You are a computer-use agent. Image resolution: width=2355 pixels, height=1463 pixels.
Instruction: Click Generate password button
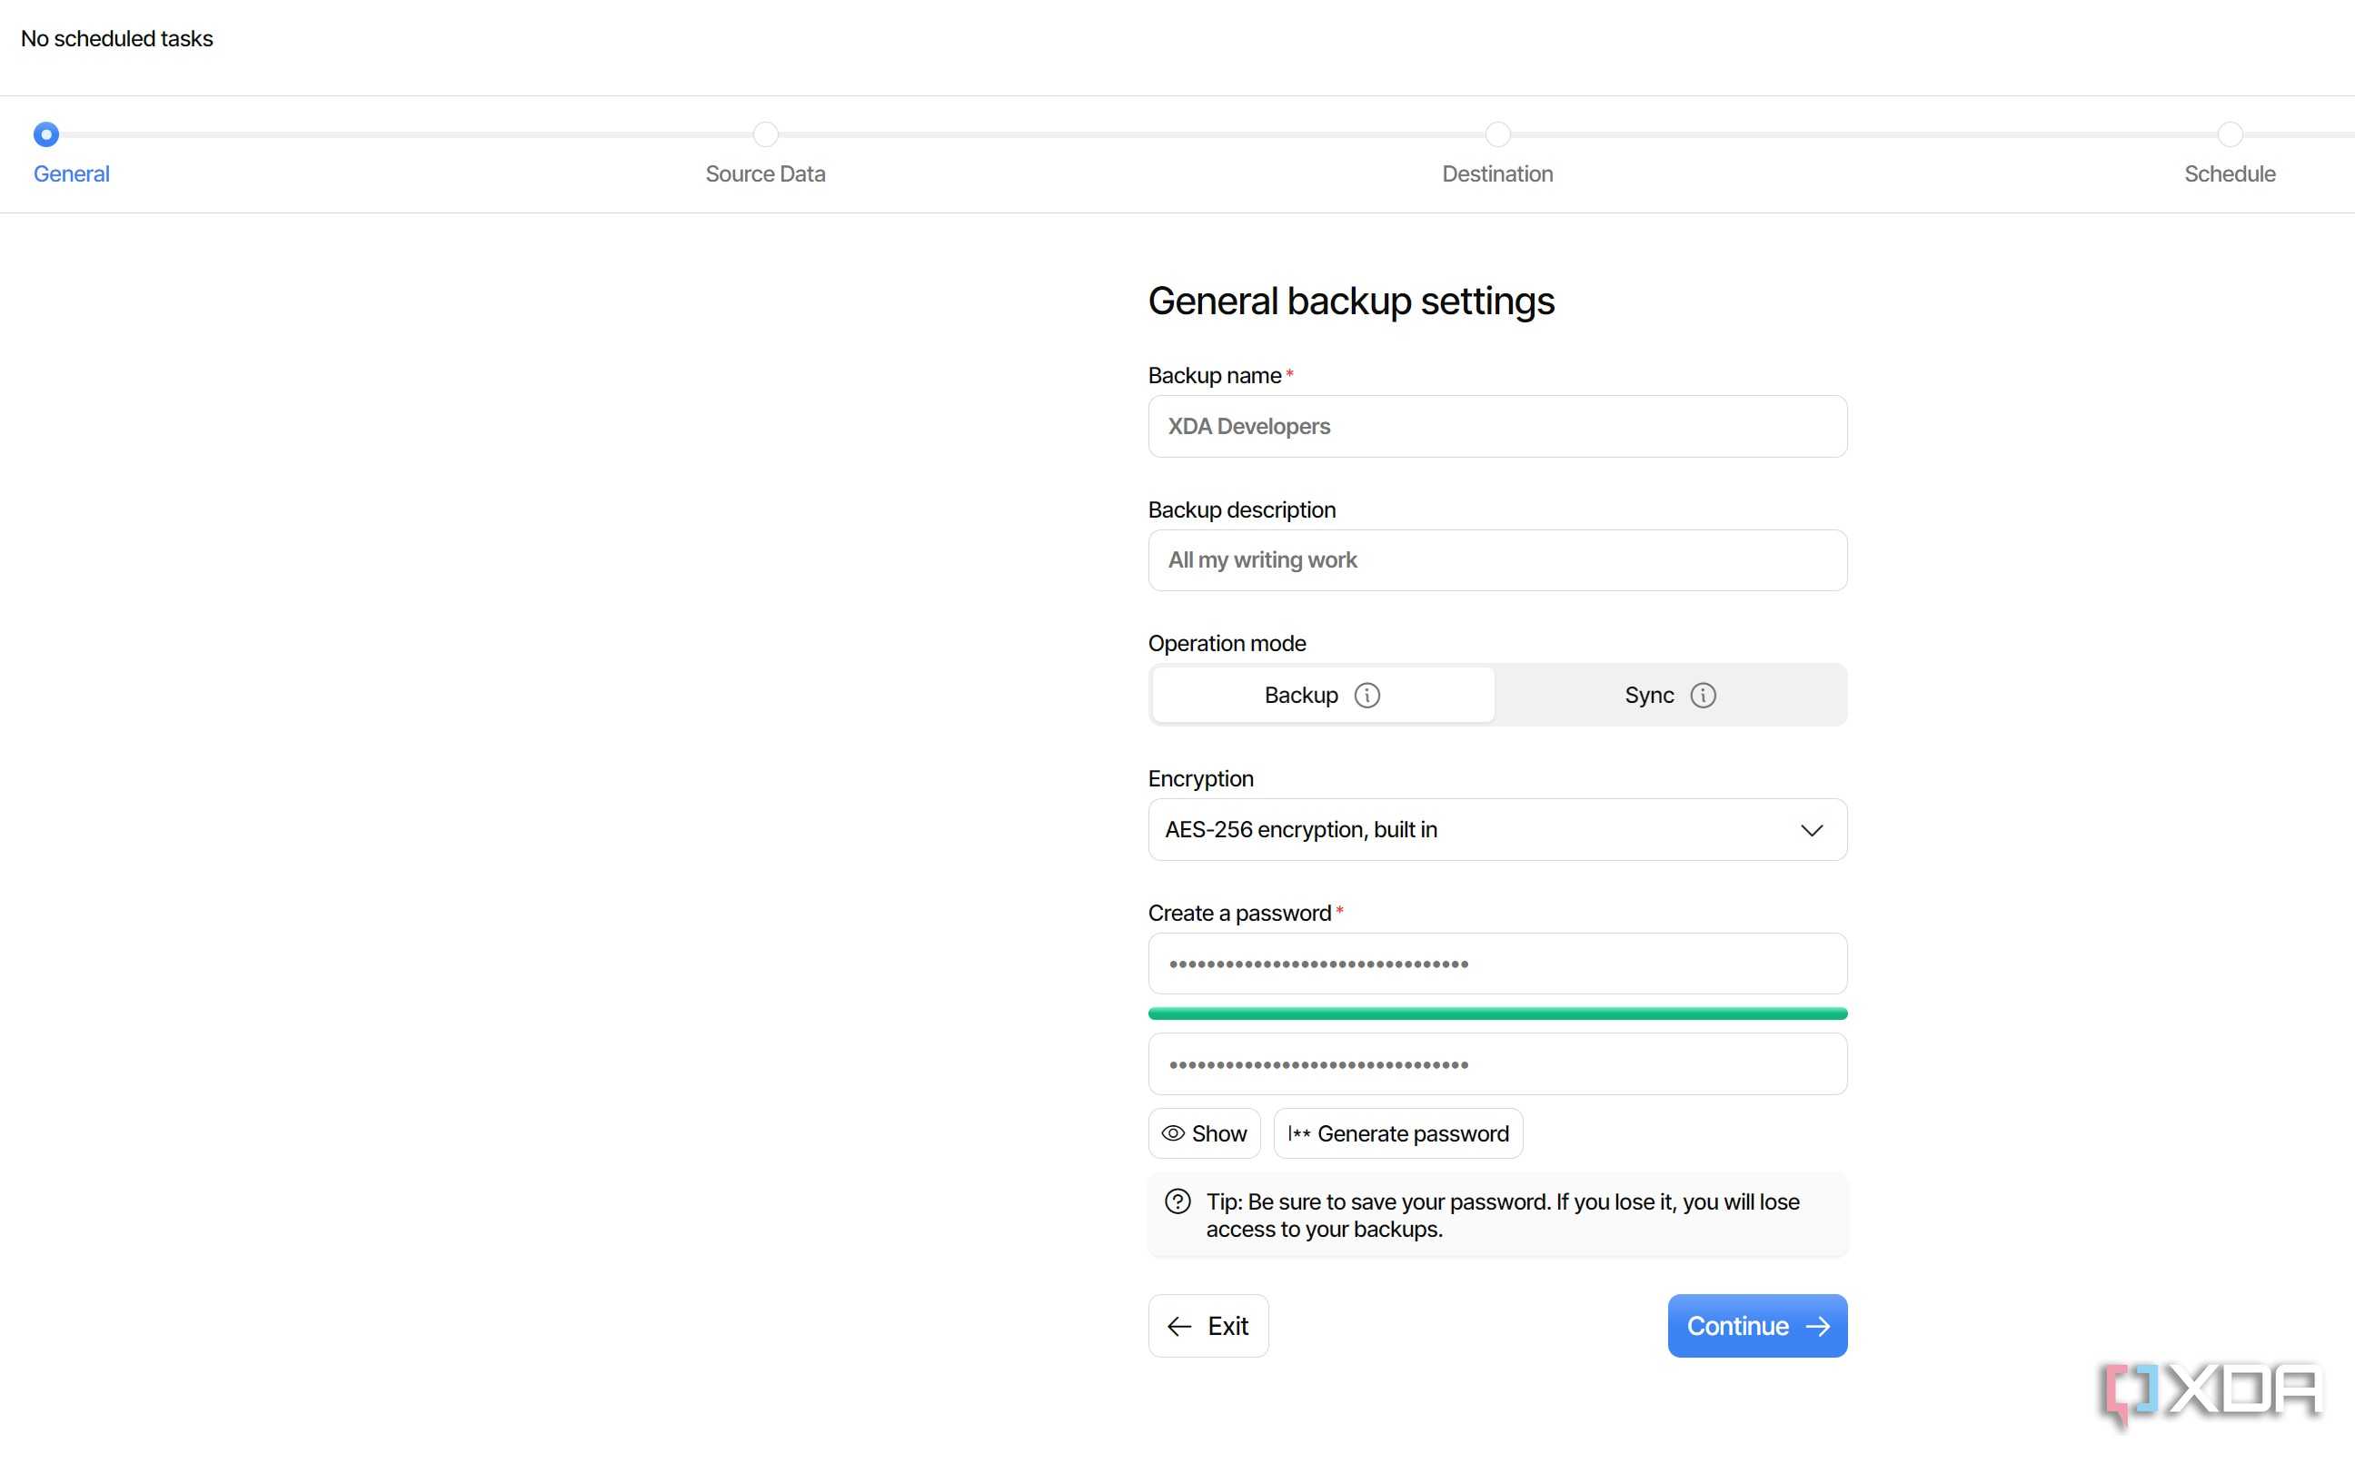click(1397, 1133)
